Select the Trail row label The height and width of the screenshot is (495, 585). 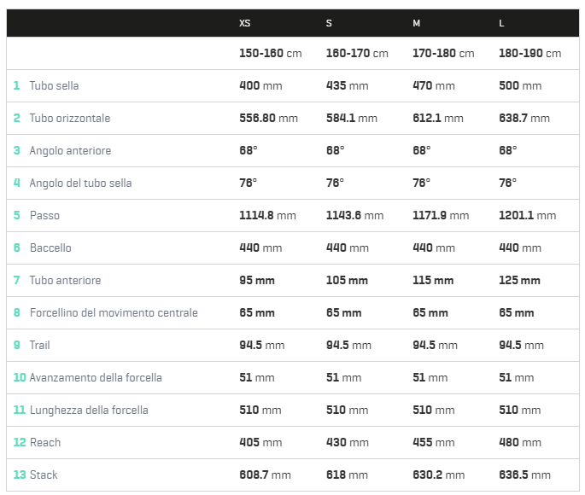coord(40,346)
